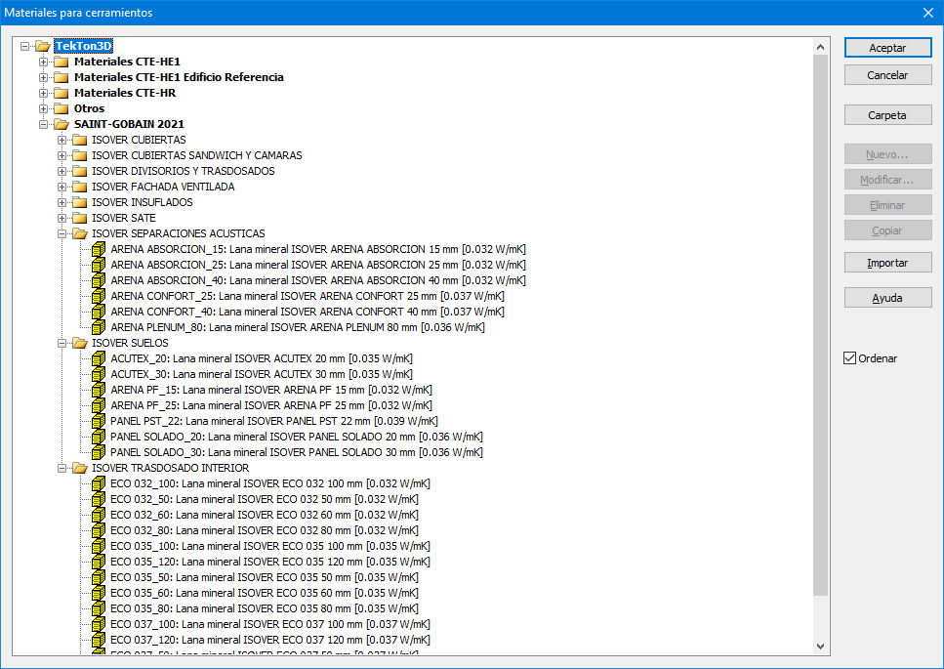This screenshot has height=669, width=944.
Task: Open the Ayuda help button
Action: click(888, 298)
